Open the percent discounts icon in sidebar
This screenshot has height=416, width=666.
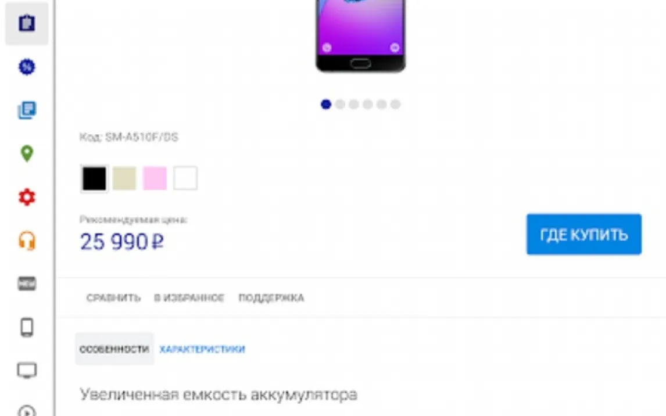tap(27, 67)
